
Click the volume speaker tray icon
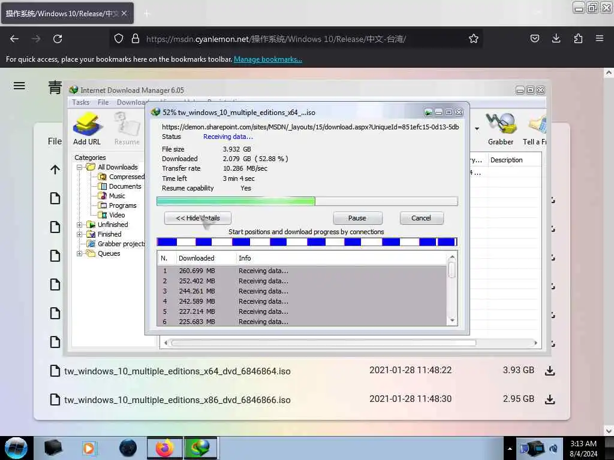click(x=553, y=449)
